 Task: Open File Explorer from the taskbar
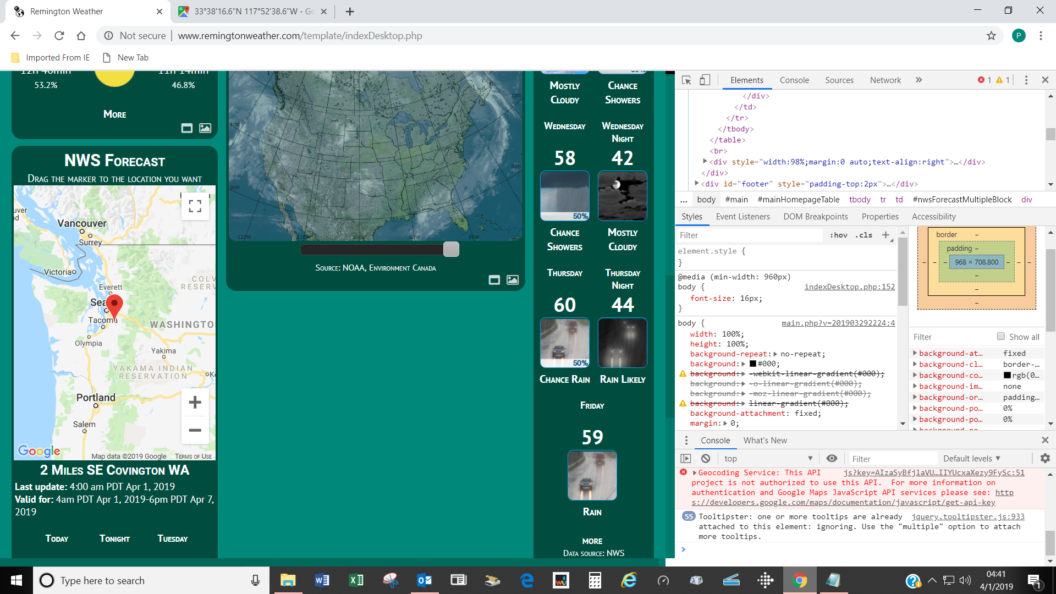(x=288, y=580)
